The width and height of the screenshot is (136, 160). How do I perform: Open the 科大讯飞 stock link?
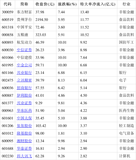(x=24, y=156)
